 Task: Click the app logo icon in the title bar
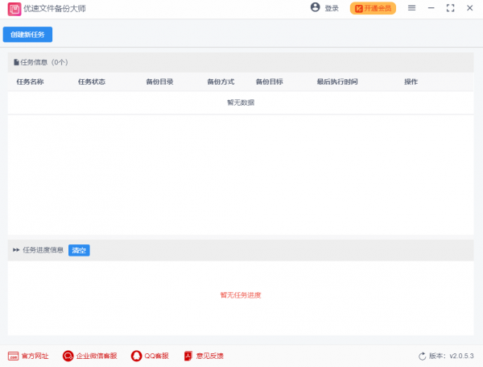click(x=14, y=9)
